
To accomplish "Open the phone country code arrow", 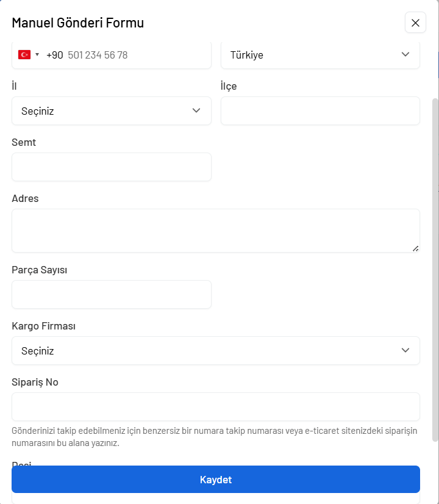I will (37, 55).
